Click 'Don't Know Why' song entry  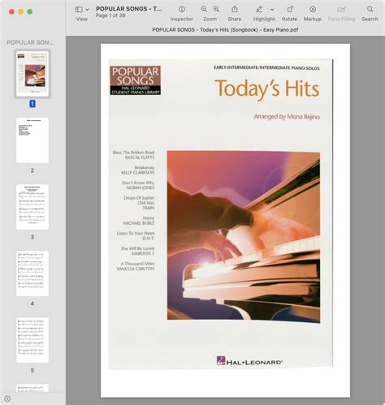point(138,183)
